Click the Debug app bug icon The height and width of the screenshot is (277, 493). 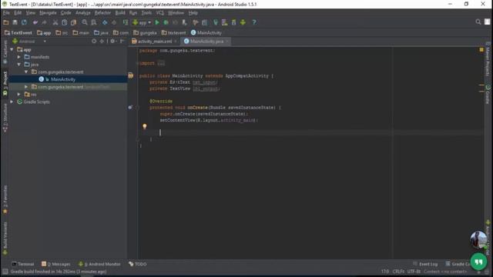click(166, 22)
